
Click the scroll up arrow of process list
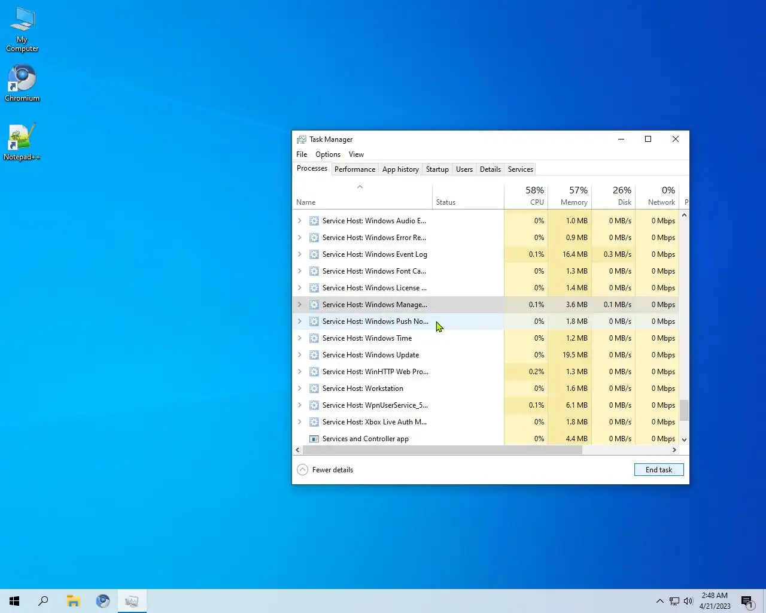pyautogui.click(x=684, y=215)
